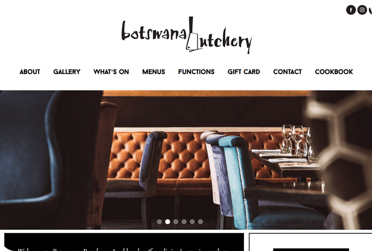This screenshot has height=251, width=372.
Task: Click the partially visible third social icon
Action: pyautogui.click(x=370, y=10)
